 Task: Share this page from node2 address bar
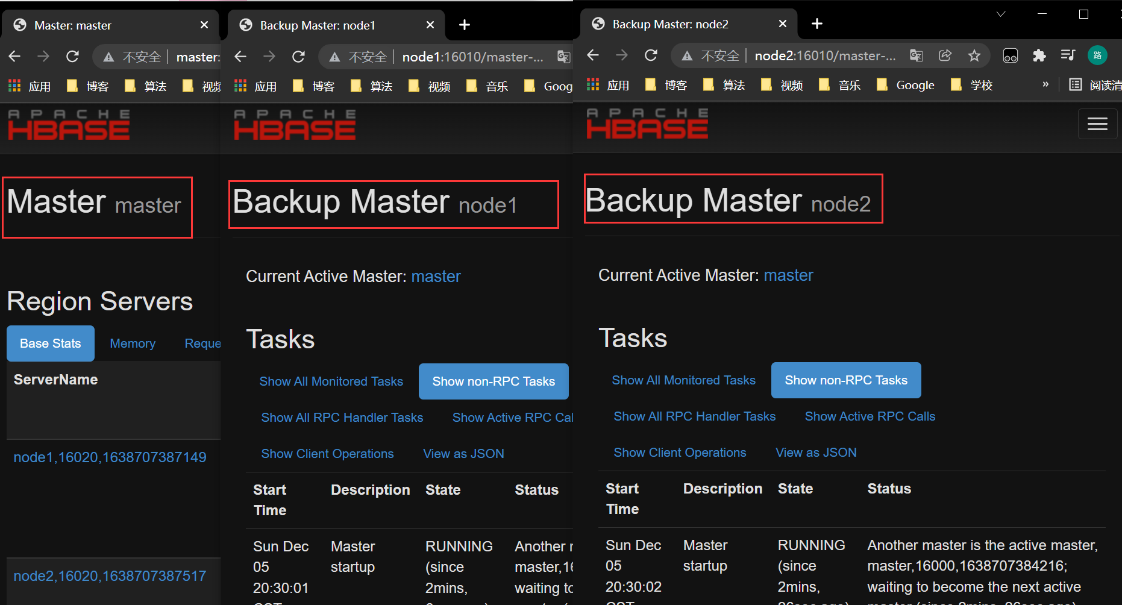(945, 55)
